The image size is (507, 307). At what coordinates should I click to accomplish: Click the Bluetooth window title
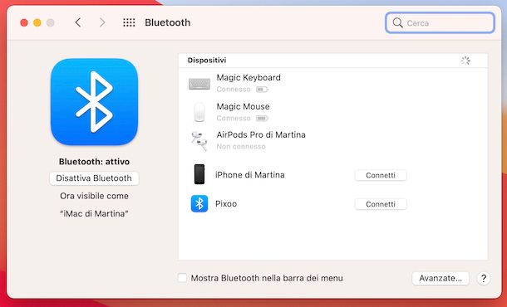click(x=168, y=22)
